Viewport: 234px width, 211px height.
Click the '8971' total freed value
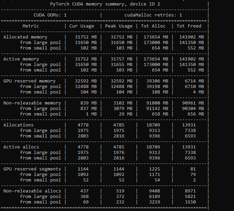[190, 191]
